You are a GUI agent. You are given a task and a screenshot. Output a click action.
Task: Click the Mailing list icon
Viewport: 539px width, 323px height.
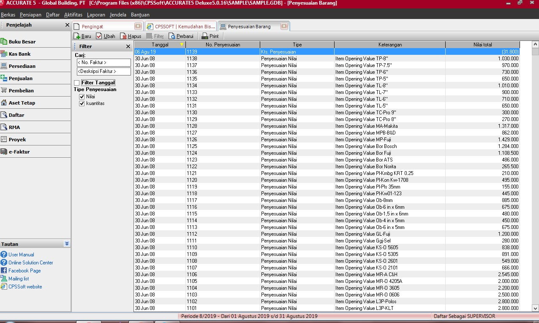[x=4, y=278]
